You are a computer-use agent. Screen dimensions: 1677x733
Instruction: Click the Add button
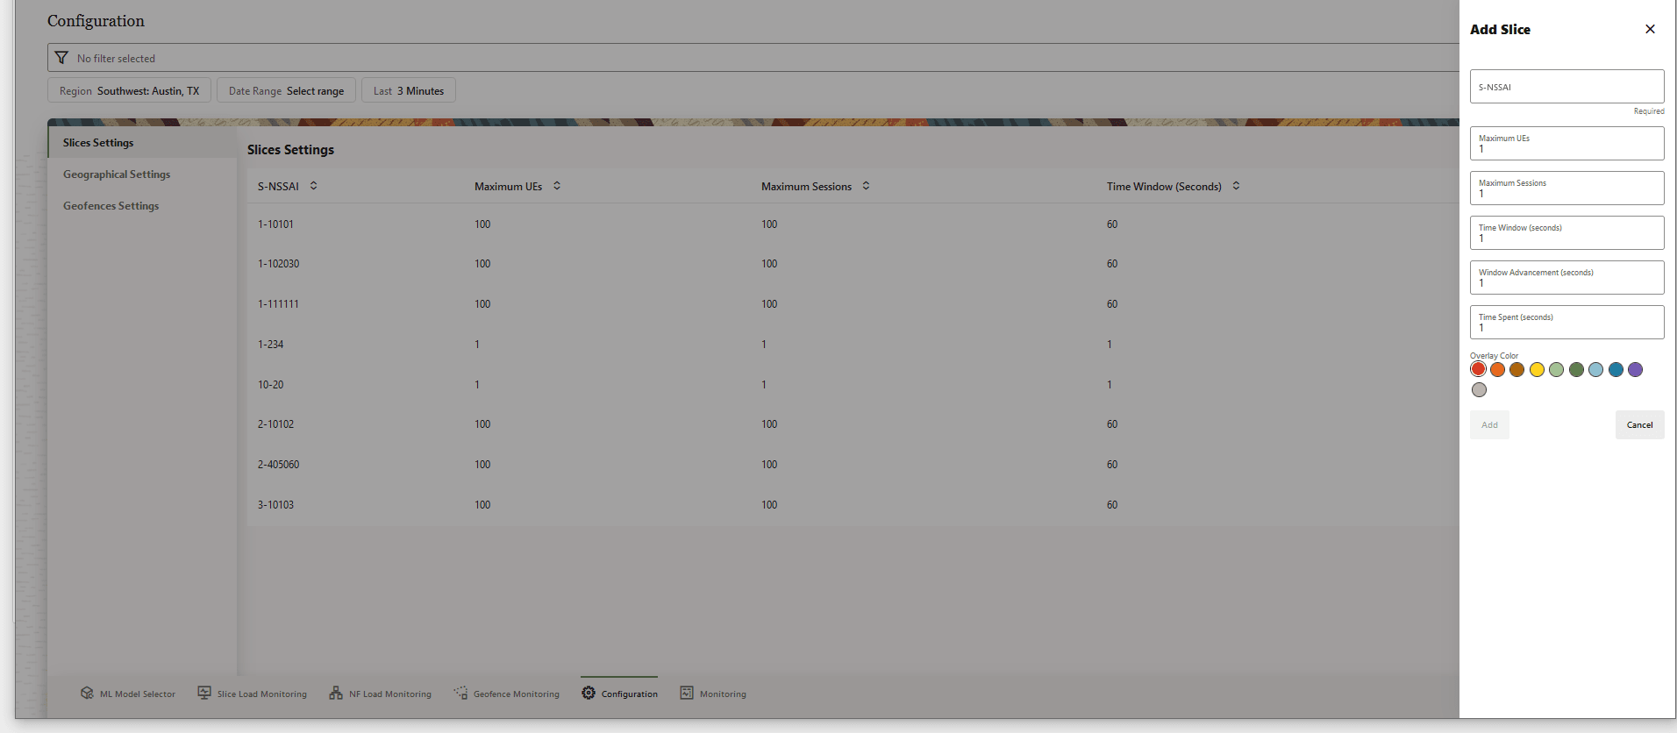(1489, 424)
